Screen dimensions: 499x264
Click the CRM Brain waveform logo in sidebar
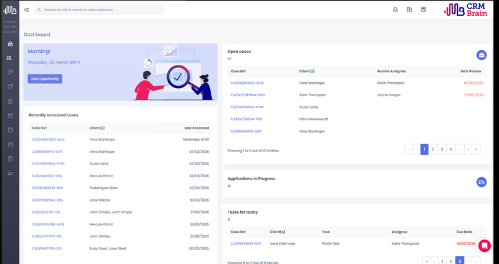tap(10, 10)
